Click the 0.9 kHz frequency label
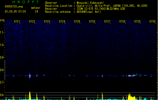Viewport: 158px width, 100px height. 2,57
